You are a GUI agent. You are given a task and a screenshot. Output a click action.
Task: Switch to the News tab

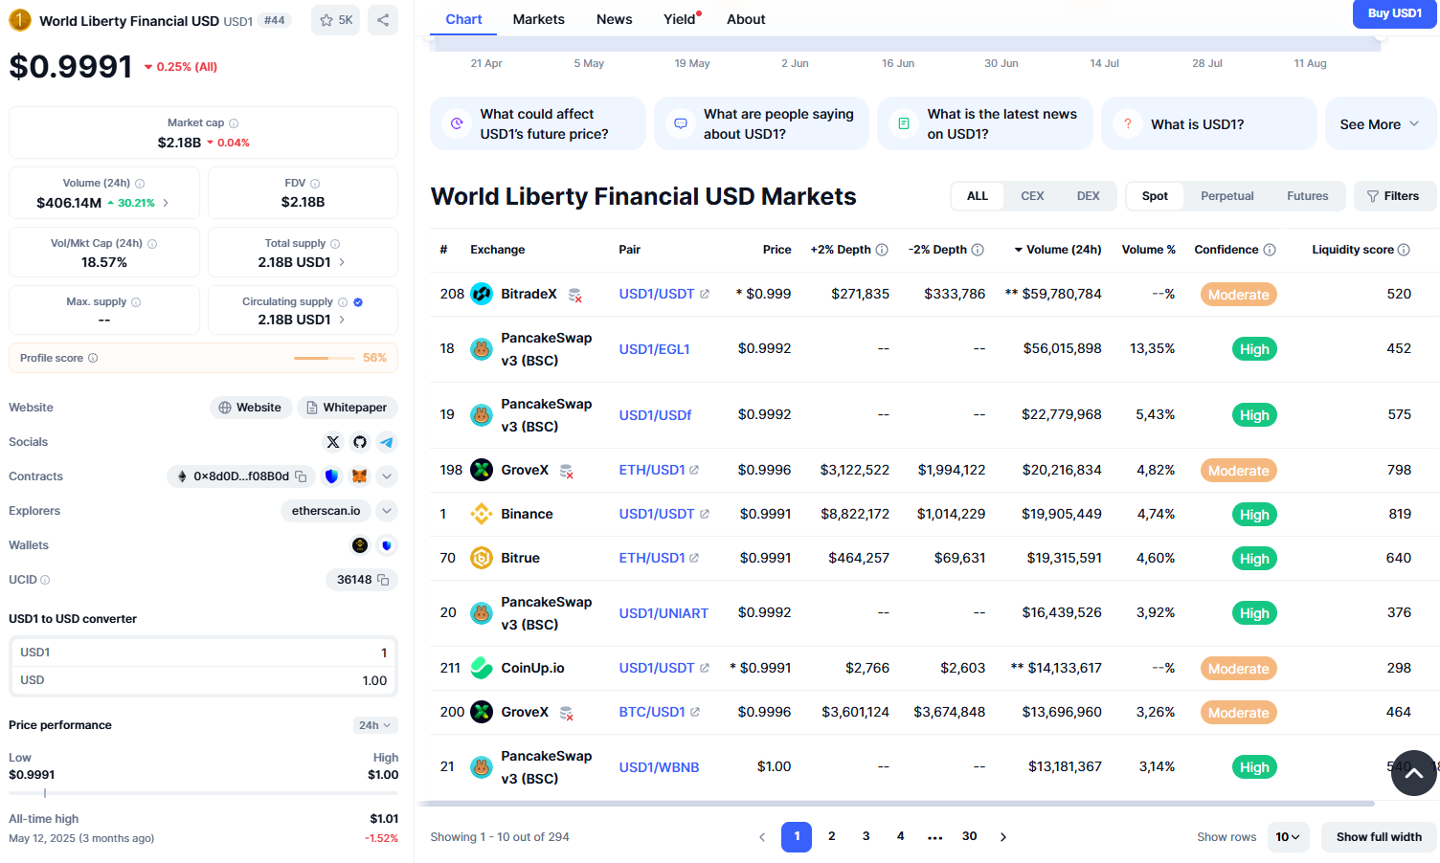coord(614,19)
